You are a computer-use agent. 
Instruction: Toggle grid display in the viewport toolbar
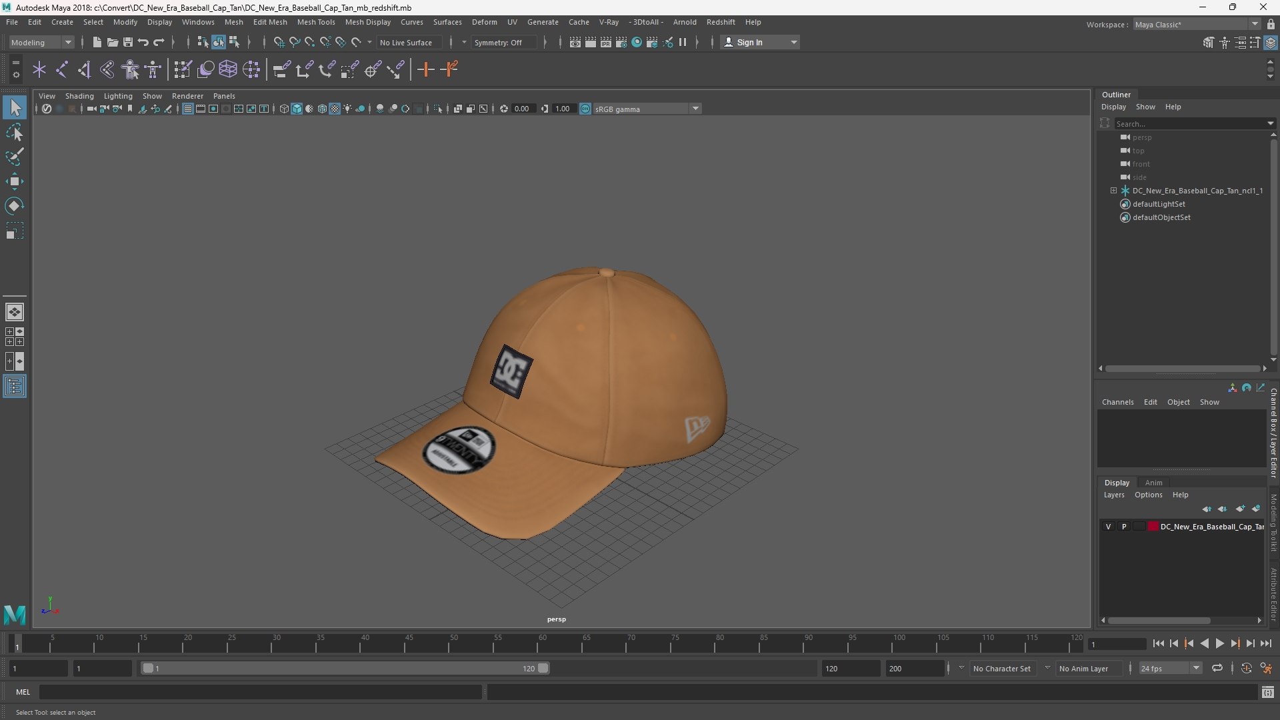tap(188, 109)
